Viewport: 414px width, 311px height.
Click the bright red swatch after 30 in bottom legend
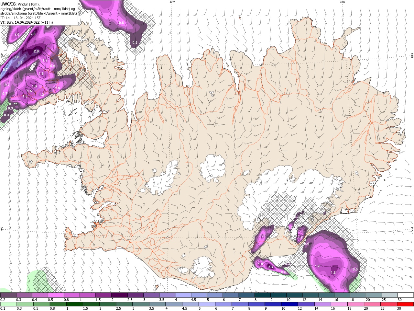pyautogui.click(x=405, y=304)
